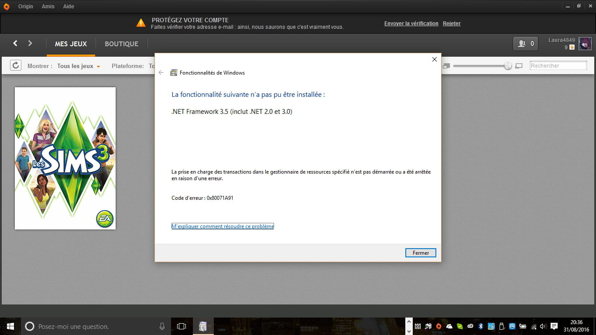
Task: Go forward with the Origin right arrow
Action: point(30,43)
